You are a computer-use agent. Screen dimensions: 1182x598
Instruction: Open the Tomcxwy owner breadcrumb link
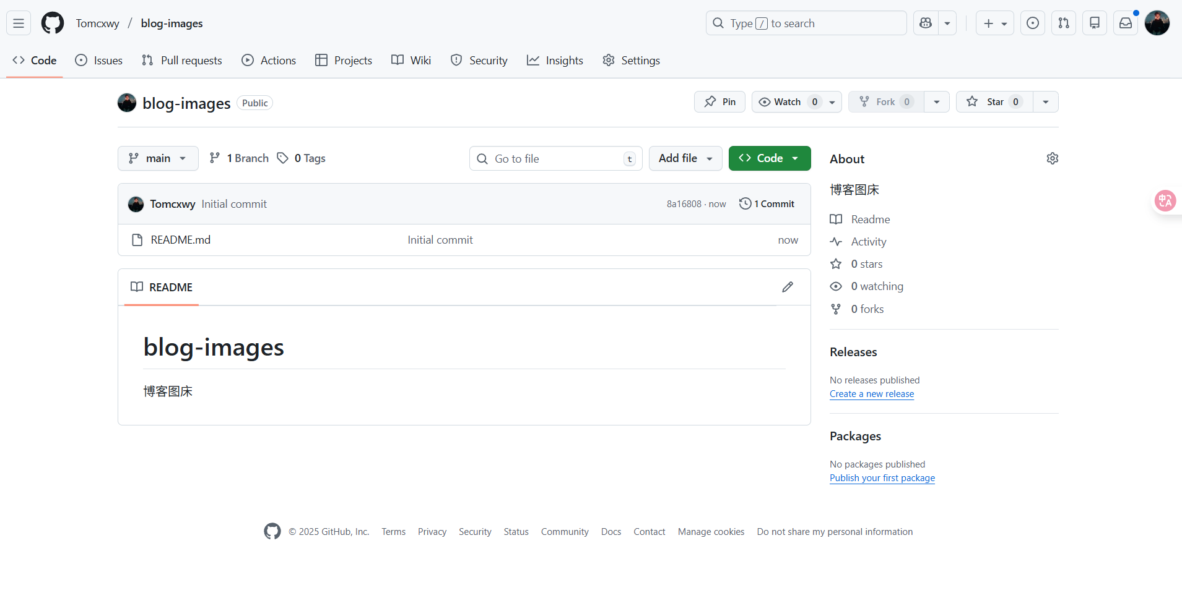[97, 23]
